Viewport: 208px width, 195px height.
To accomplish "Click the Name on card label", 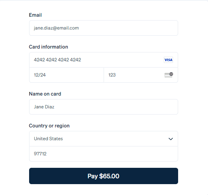I will click(x=45, y=94).
